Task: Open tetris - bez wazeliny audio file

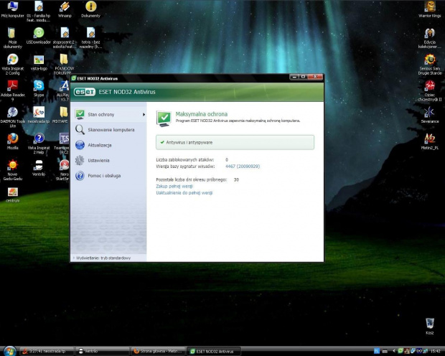Action: (91, 38)
